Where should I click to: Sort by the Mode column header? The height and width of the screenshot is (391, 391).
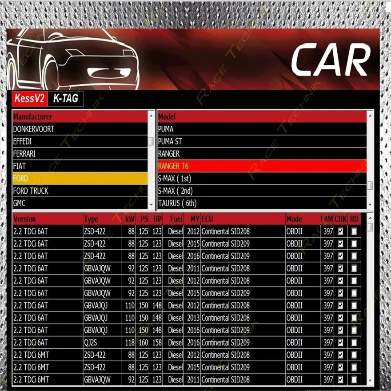pyautogui.click(x=303, y=219)
